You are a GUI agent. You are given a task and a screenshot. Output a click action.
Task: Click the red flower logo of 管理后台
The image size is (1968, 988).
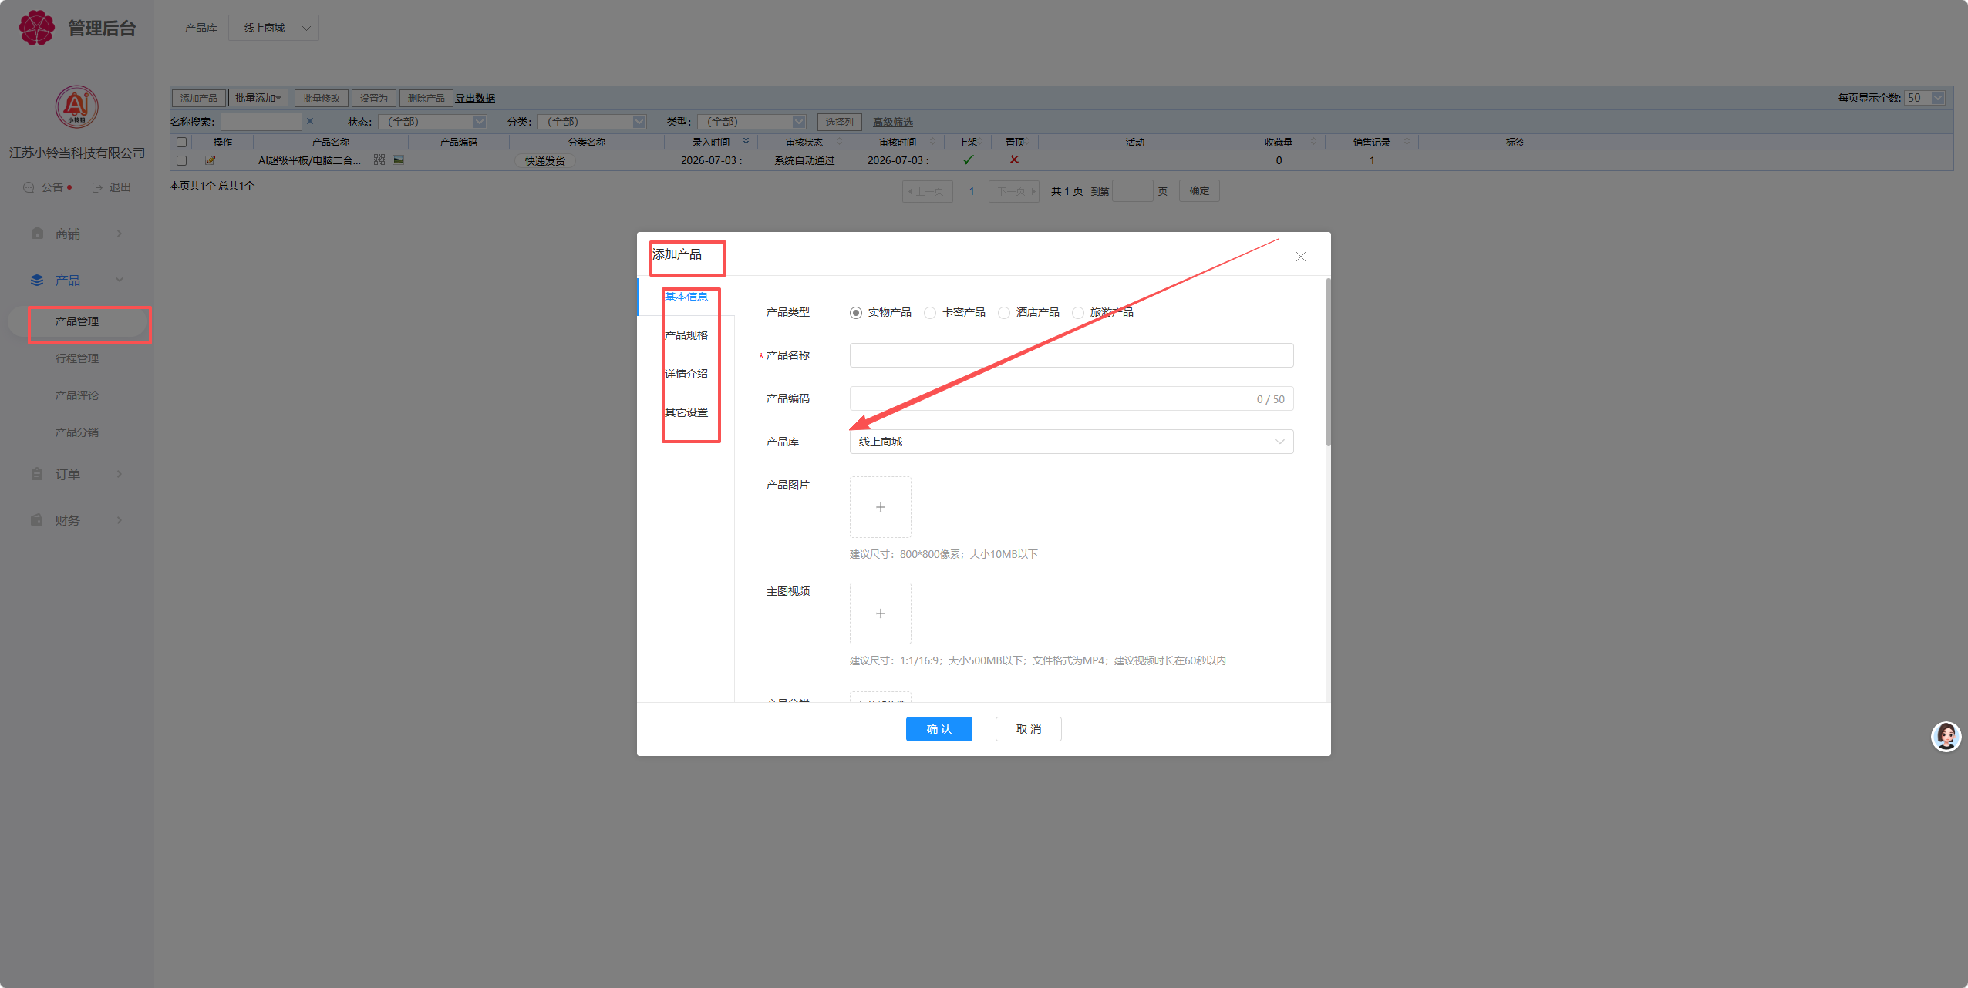pyautogui.click(x=36, y=28)
